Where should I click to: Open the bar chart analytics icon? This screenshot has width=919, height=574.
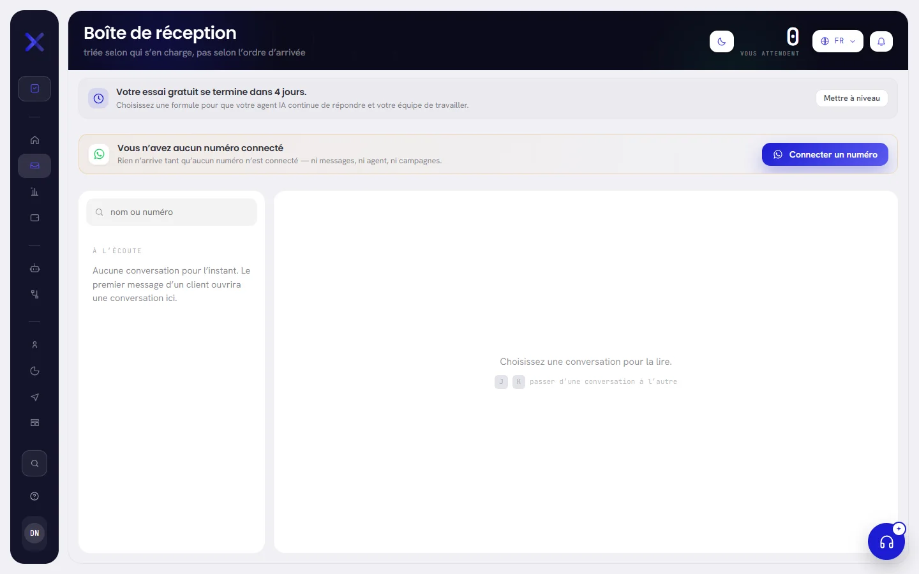pos(34,192)
